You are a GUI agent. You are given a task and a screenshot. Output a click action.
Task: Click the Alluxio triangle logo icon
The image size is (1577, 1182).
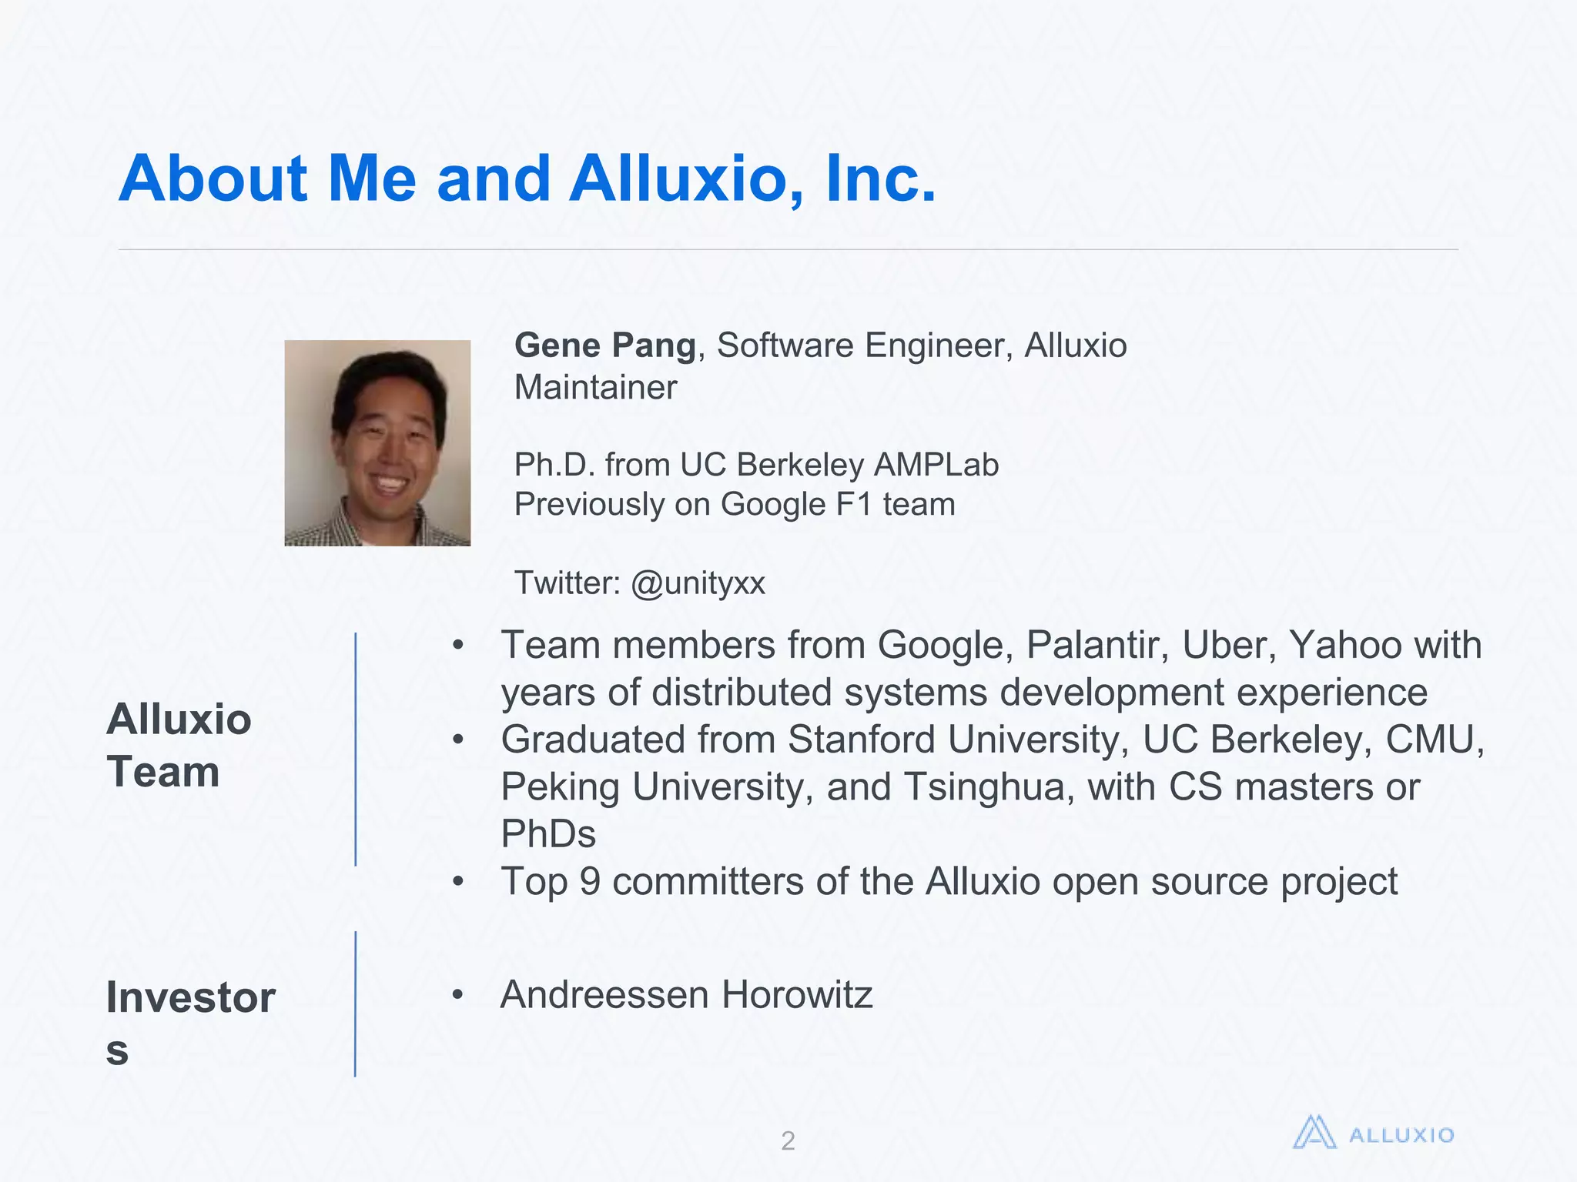1314,1133
